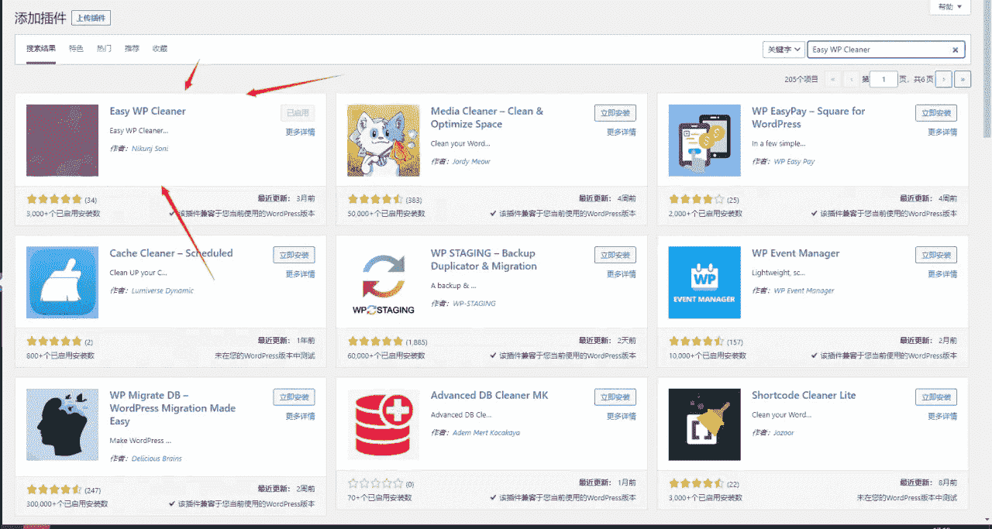View 更多详情 for Media Cleaner
This screenshot has height=529, width=992.
pyautogui.click(x=622, y=132)
